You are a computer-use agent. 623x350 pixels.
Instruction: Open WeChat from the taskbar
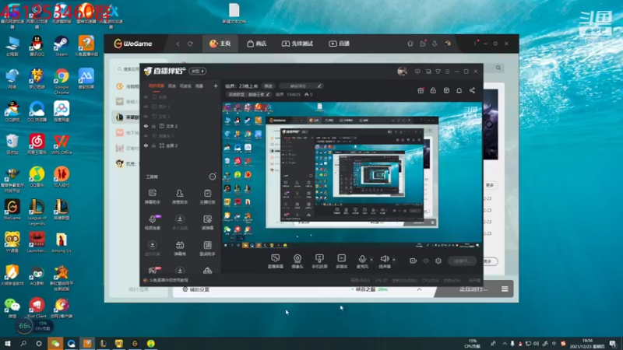click(55, 344)
